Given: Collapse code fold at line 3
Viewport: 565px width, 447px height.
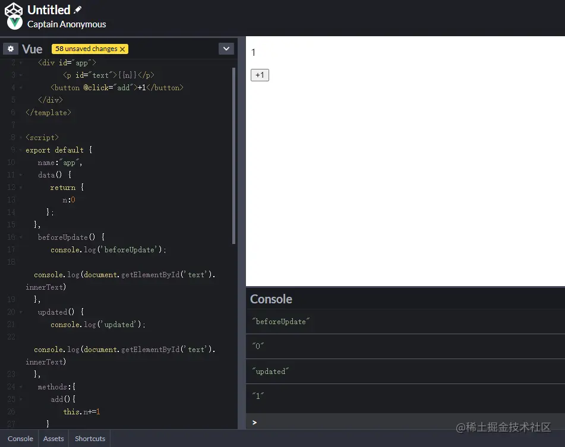Looking at the screenshot, I should (21, 75).
